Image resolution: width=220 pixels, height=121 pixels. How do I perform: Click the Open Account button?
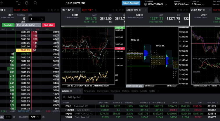tap(131, 3)
